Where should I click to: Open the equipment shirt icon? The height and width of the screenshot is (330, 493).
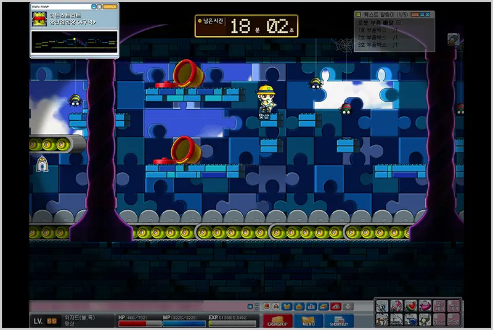(287, 307)
